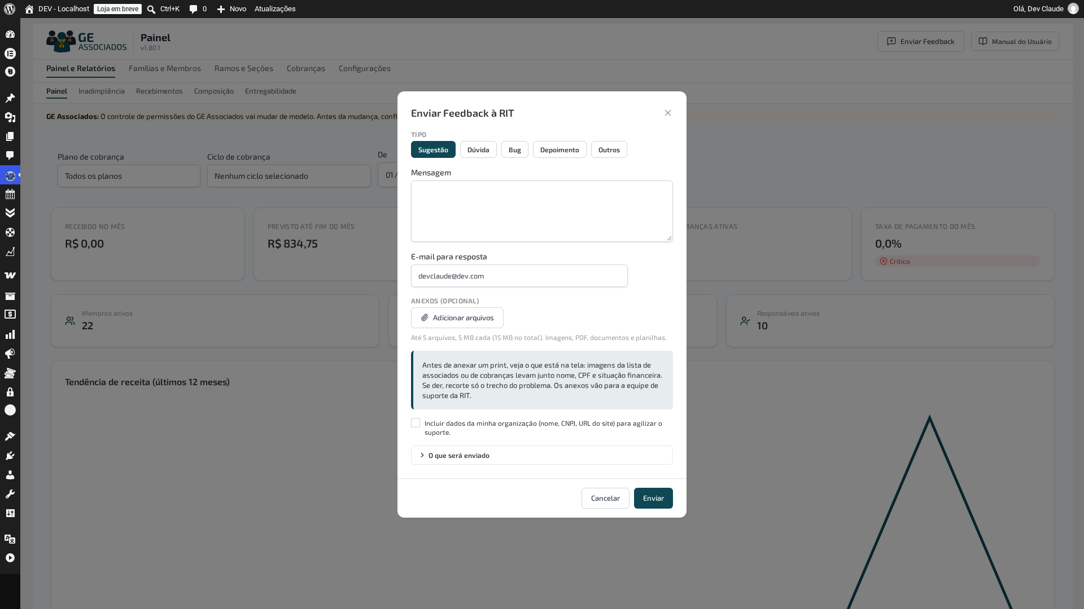This screenshot has height=609, width=1084.
Task: Open WooCommerce icon in sidebar
Action: [10, 276]
